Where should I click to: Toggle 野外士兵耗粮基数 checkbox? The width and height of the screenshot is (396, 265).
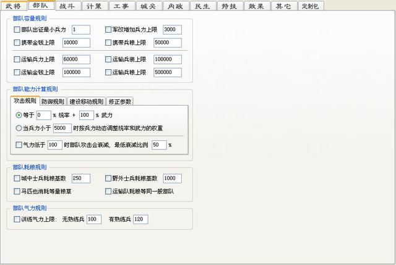[108, 179]
